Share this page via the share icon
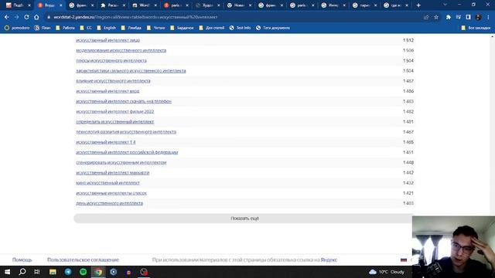This screenshot has height=278, width=495. [x=426, y=17]
